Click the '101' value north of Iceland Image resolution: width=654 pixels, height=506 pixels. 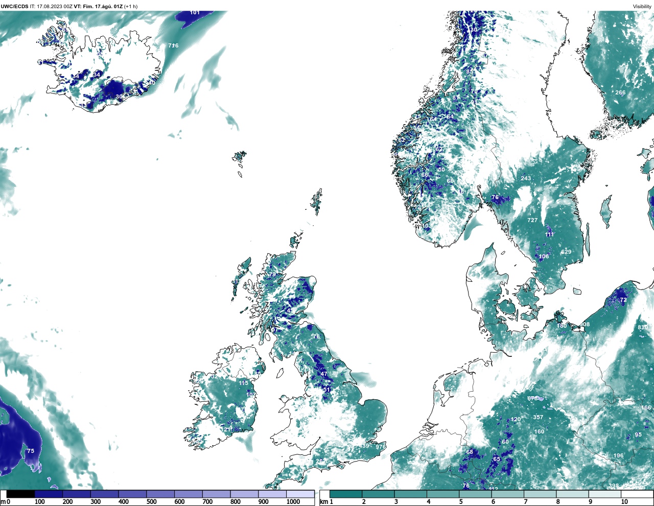tap(195, 12)
